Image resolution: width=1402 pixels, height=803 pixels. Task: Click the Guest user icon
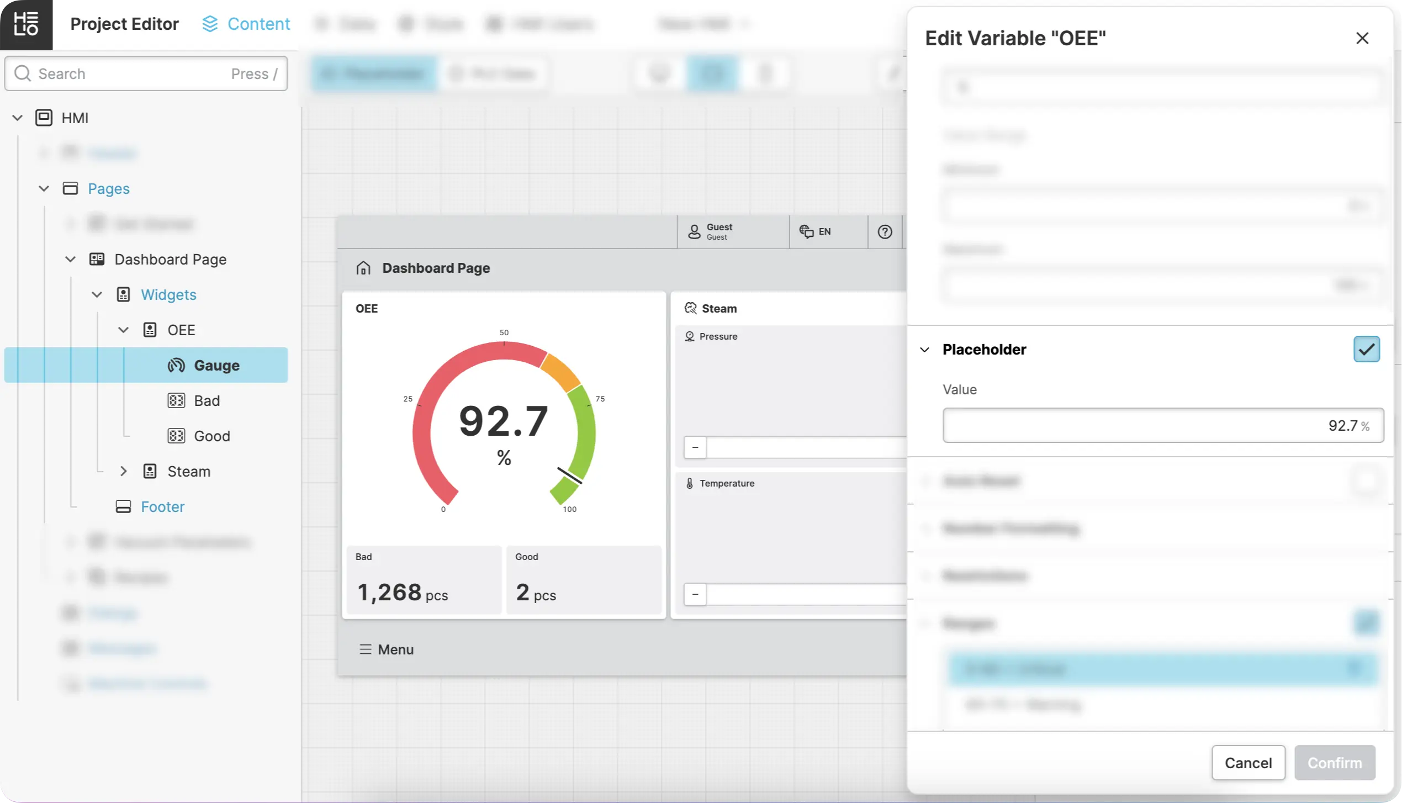point(694,231)
